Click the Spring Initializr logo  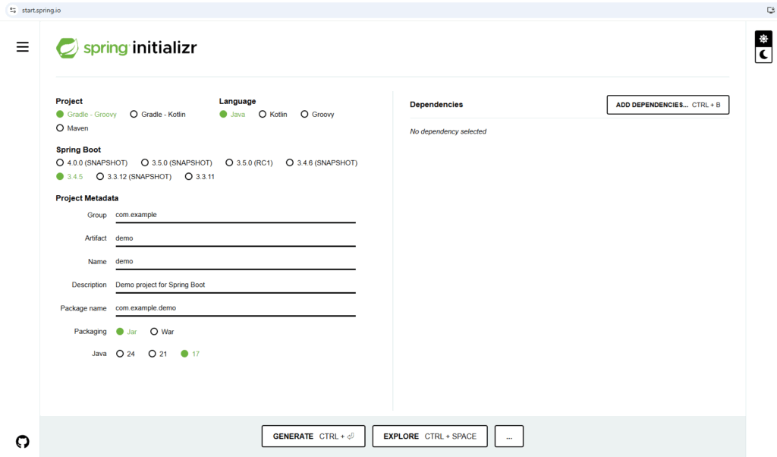coord(127,48)
